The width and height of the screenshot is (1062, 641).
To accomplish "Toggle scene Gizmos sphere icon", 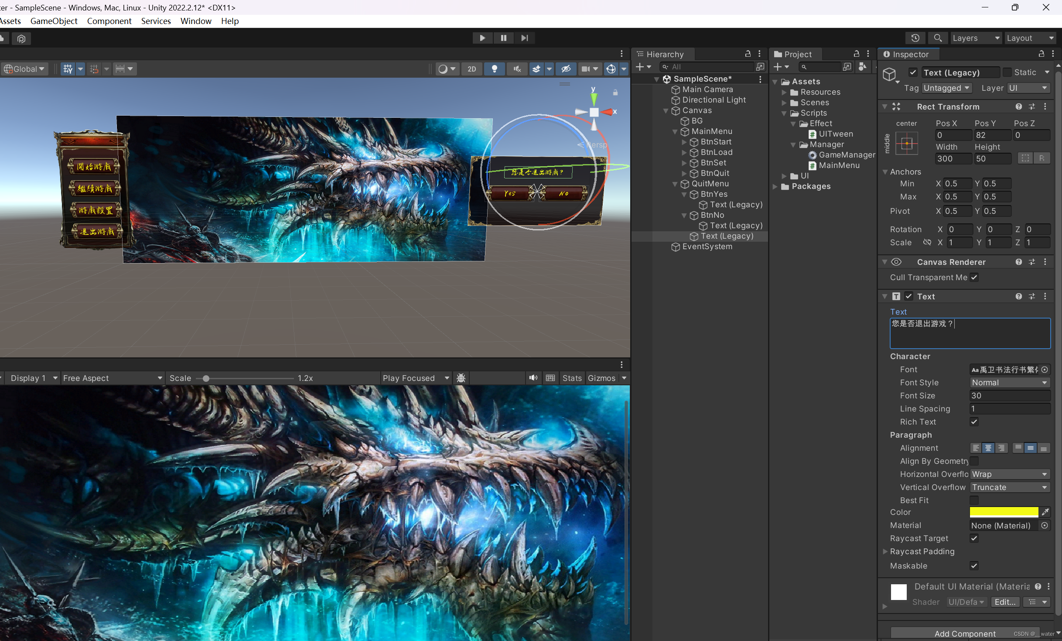I will [611, 69].
